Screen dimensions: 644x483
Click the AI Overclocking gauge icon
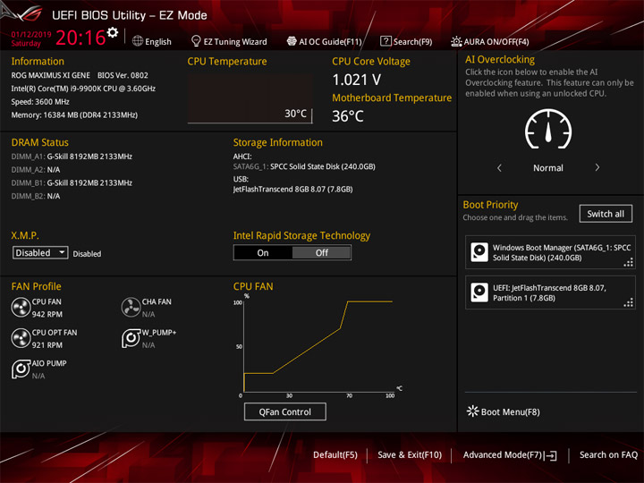[548, 129]
